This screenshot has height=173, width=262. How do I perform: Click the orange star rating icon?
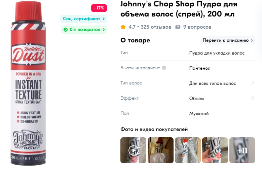tap(123, 27)
